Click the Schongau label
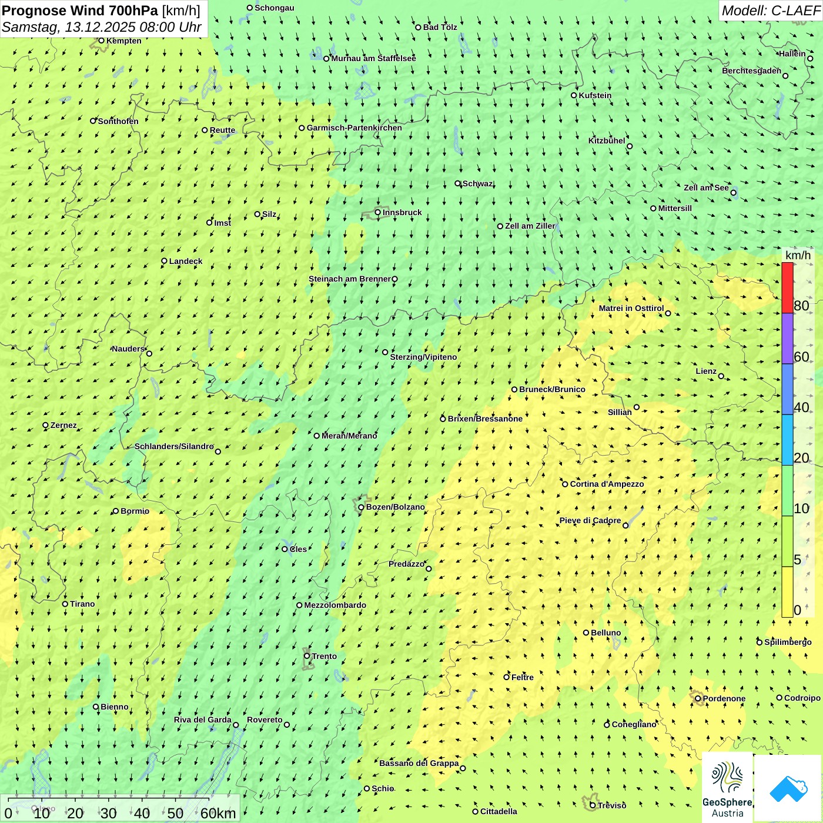This screenshot has width=823, height=823. click(275, 8)
